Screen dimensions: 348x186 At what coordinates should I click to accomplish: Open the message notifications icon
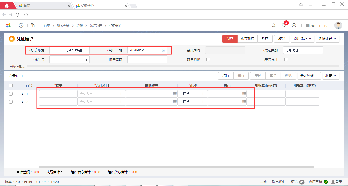(x=284, y=25)
